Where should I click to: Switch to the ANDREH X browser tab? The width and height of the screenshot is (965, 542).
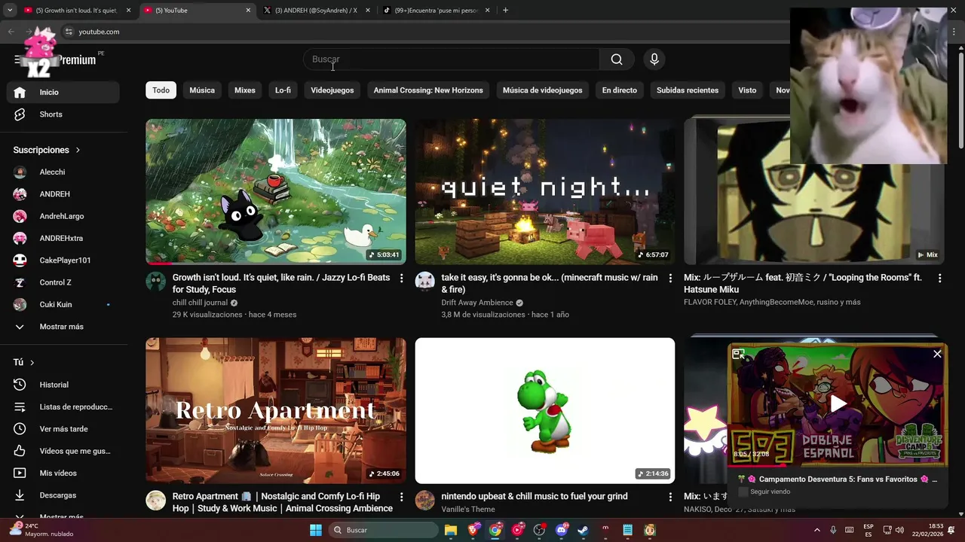315,11
